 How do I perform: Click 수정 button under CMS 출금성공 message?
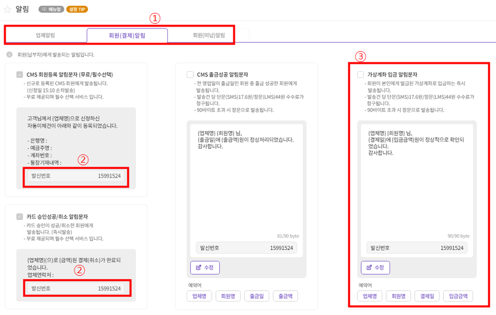(x=205, y=267)
